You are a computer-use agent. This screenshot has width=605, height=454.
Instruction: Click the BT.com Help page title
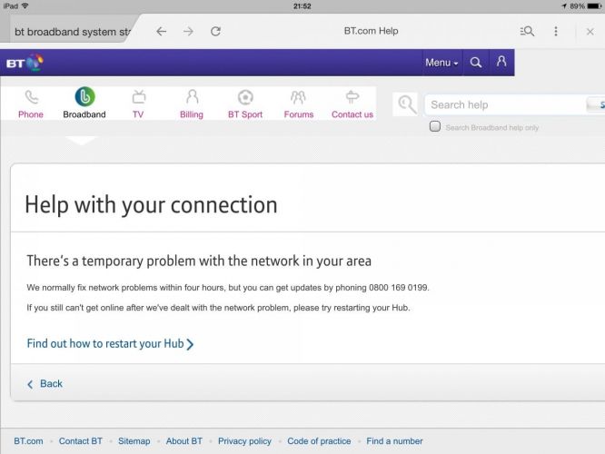click(x=371, y=31)
